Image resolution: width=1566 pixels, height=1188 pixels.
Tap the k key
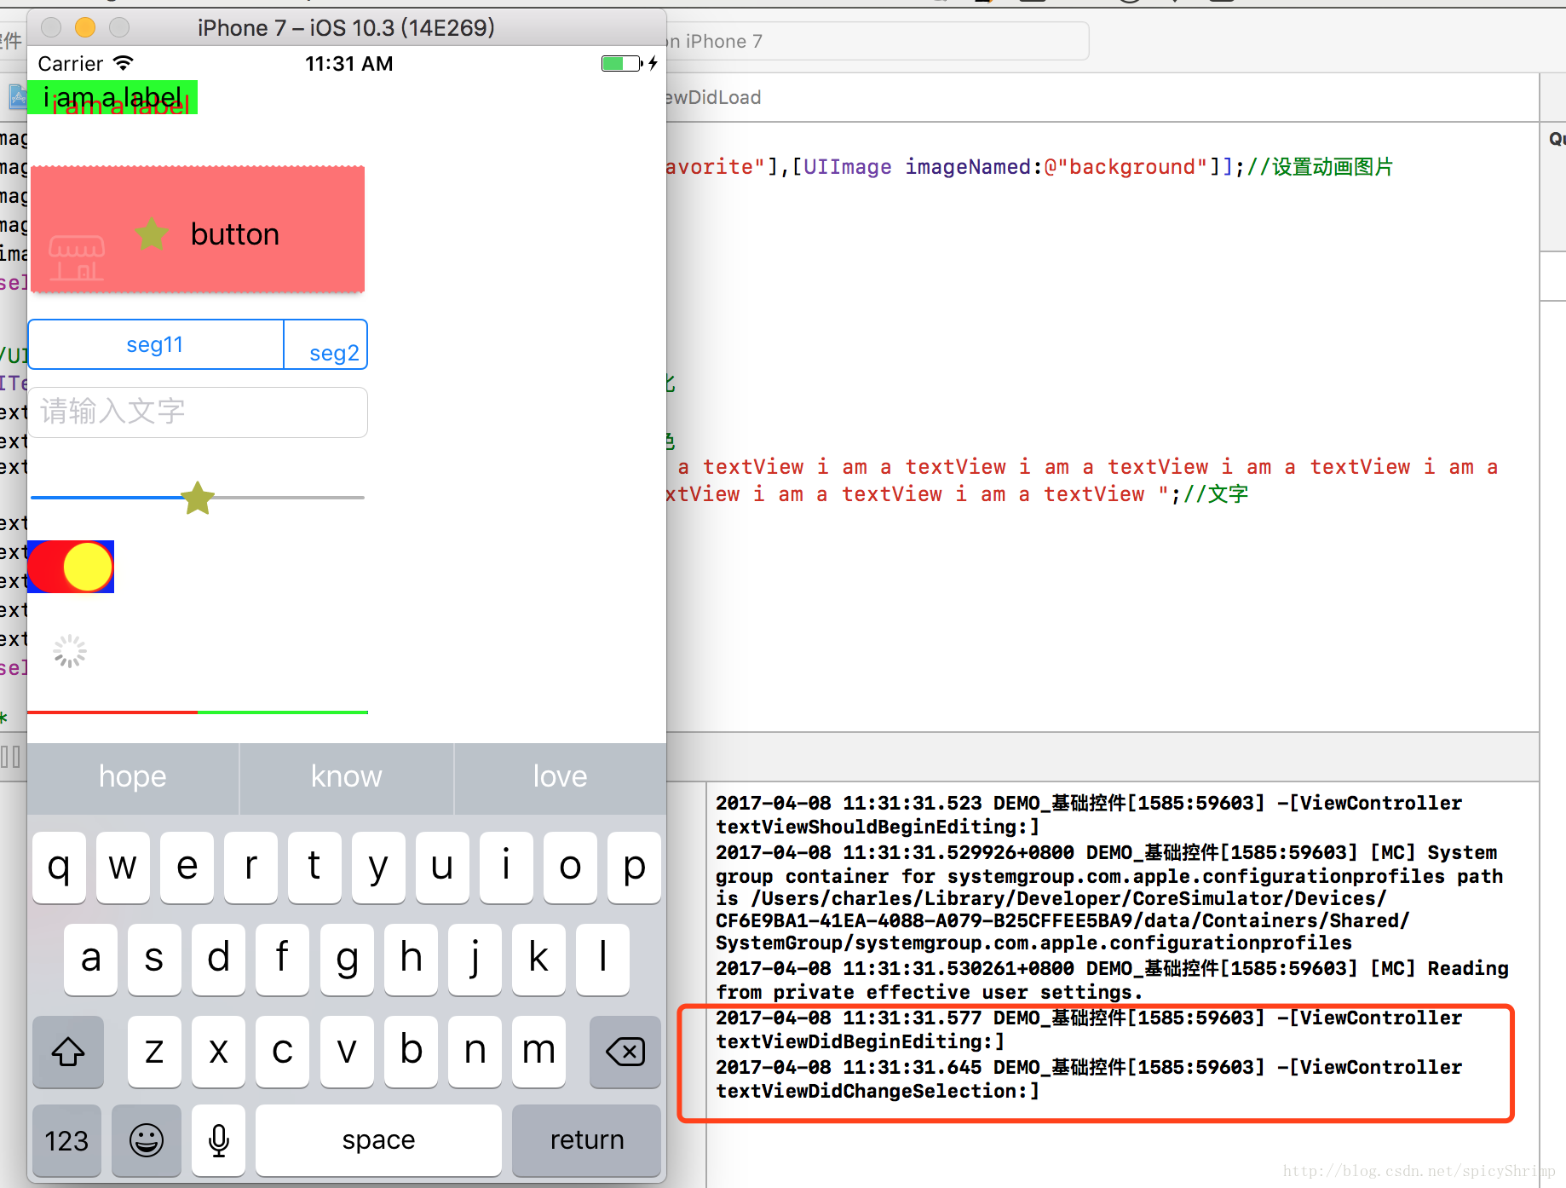(538, 960)
